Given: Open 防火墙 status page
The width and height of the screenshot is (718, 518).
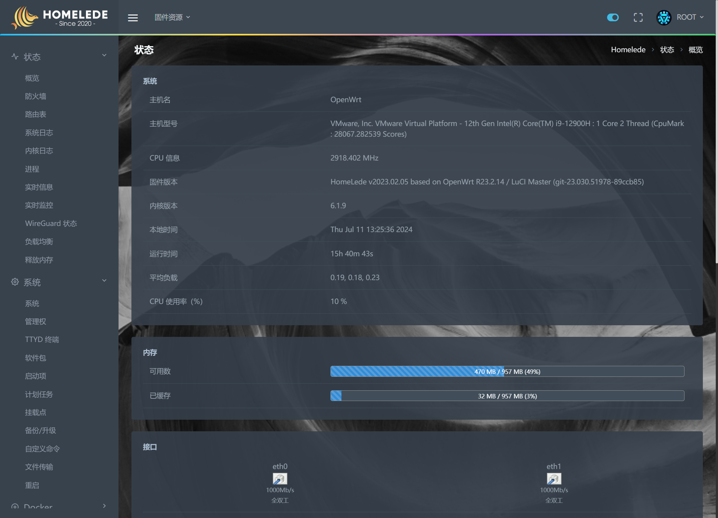Looking at the screenshot, I should click(36, 96).
